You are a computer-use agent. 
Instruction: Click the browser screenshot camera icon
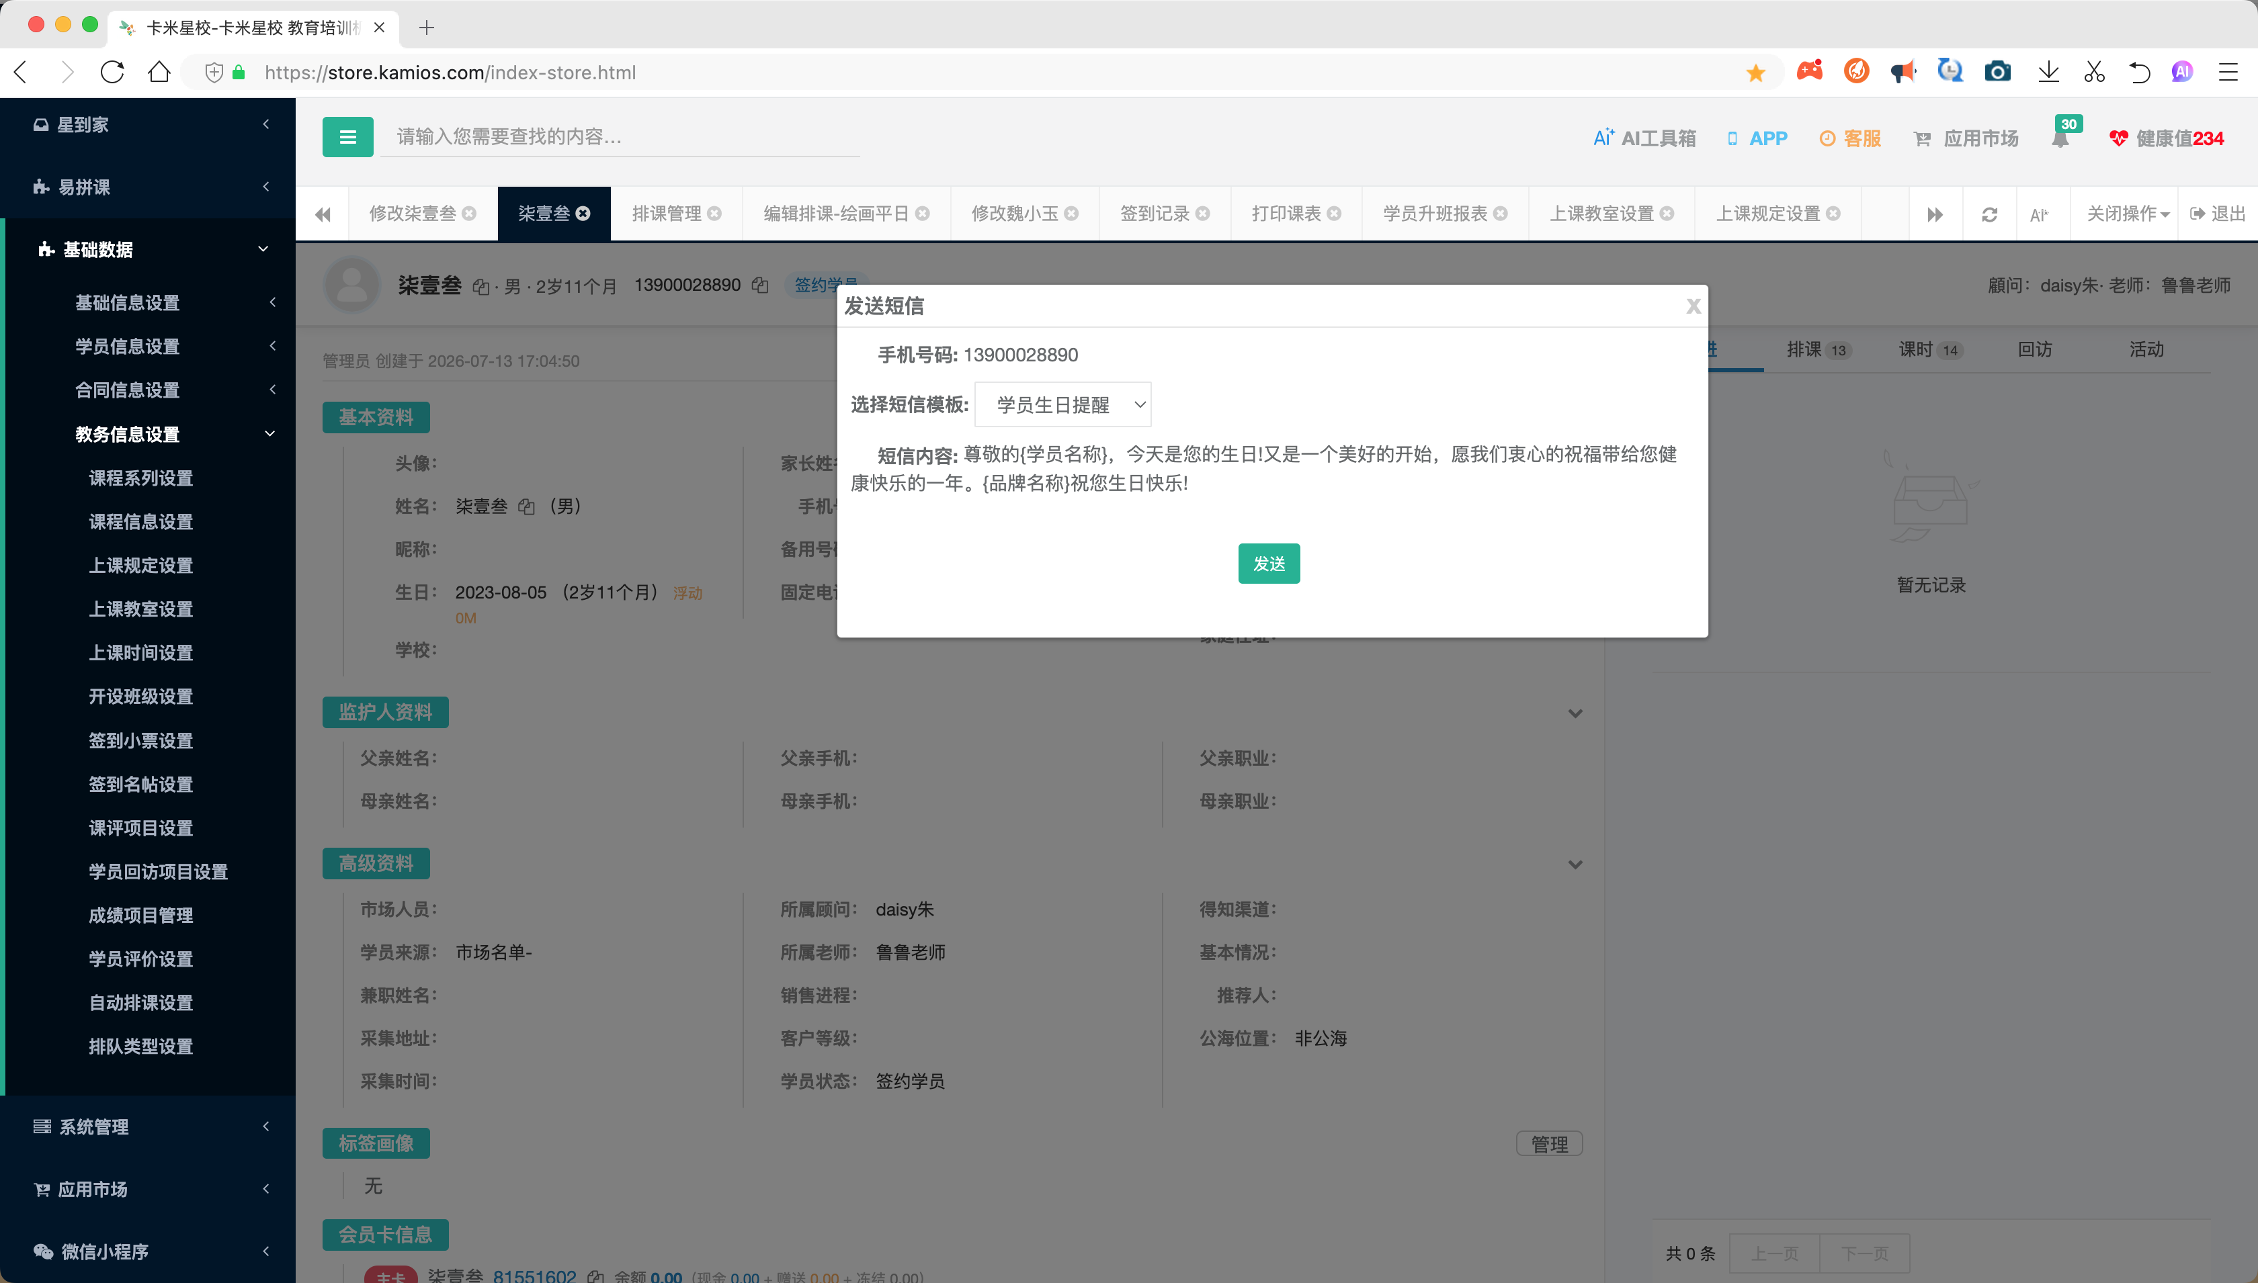point(1997,73)
